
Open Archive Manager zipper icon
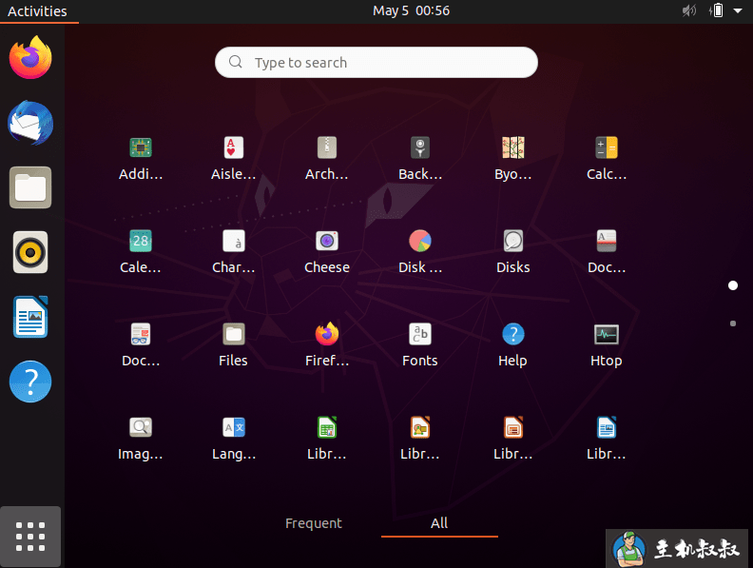point(327,148)
